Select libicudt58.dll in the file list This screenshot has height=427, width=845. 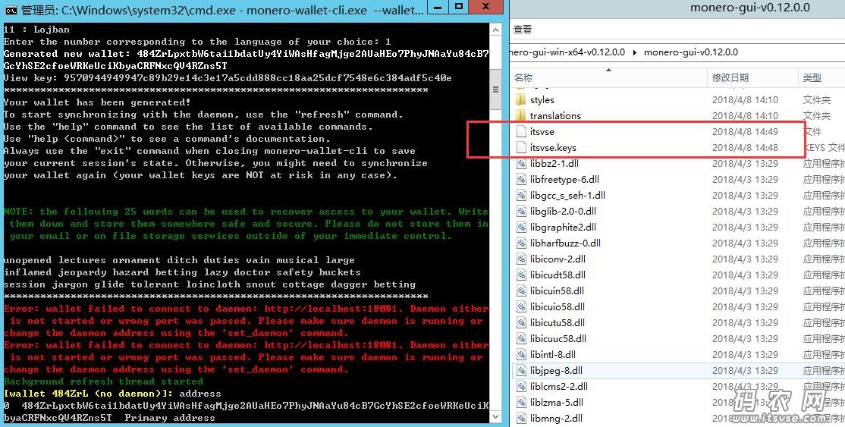pos(558,275)
